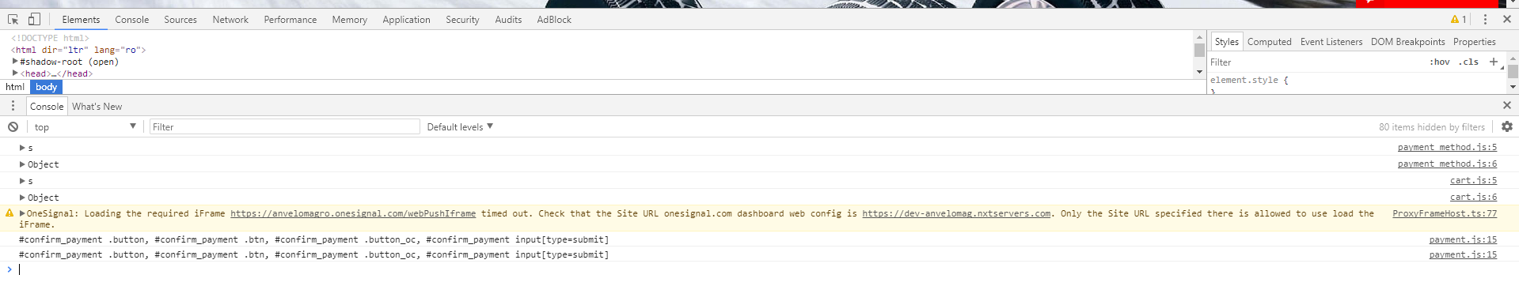Add a new style rule with plus icon
Image resolution: width=1519 pixels, height=305 pixels.
pyautogui.click(x=1493, y=62)
